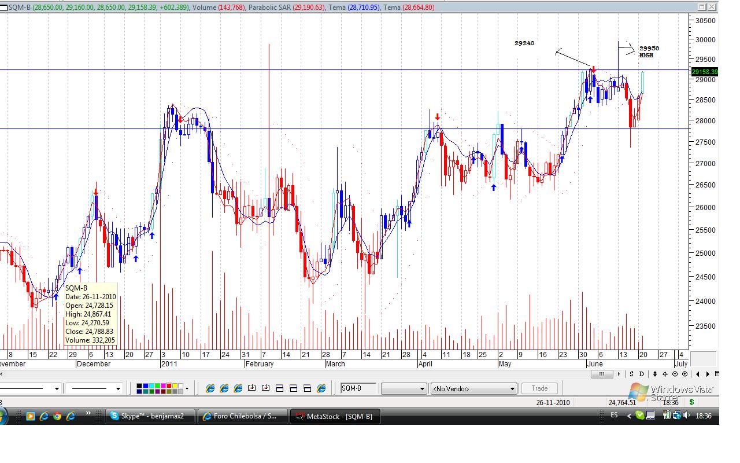Switch to Skype benjamax2 taskbar window
Image resolution: width=740 pixels, height=463 pixels.
[x=150, y=416]
